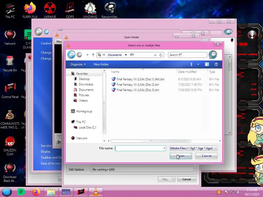Open VLC cone in the taskbar

pyautogui.click(x=96, y=192)
